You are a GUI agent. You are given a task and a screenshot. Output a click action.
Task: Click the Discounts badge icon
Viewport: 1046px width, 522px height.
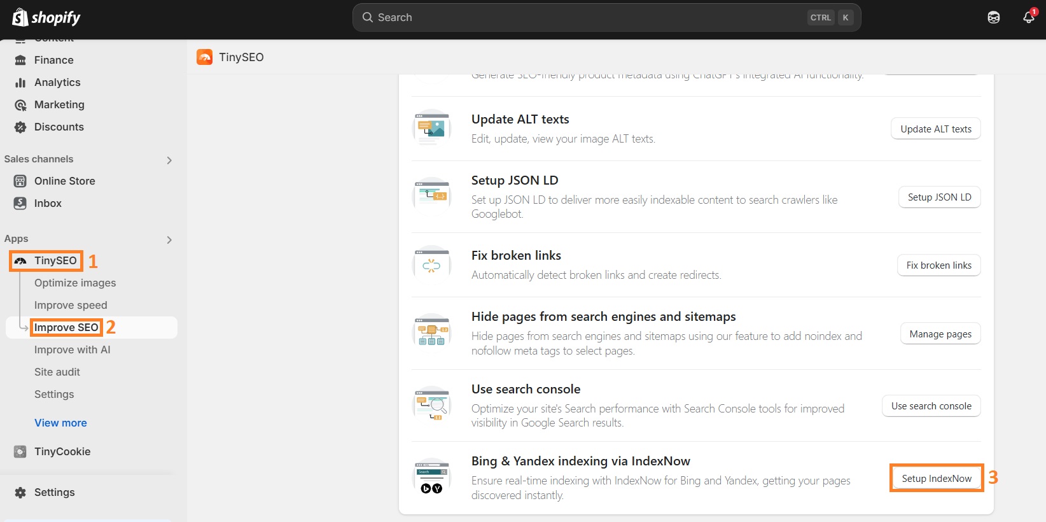[20, 127]
